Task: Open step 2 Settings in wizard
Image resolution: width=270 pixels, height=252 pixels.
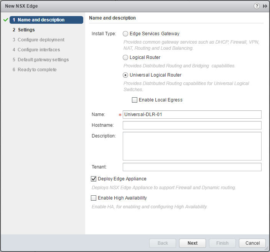Action: (26, 30)
